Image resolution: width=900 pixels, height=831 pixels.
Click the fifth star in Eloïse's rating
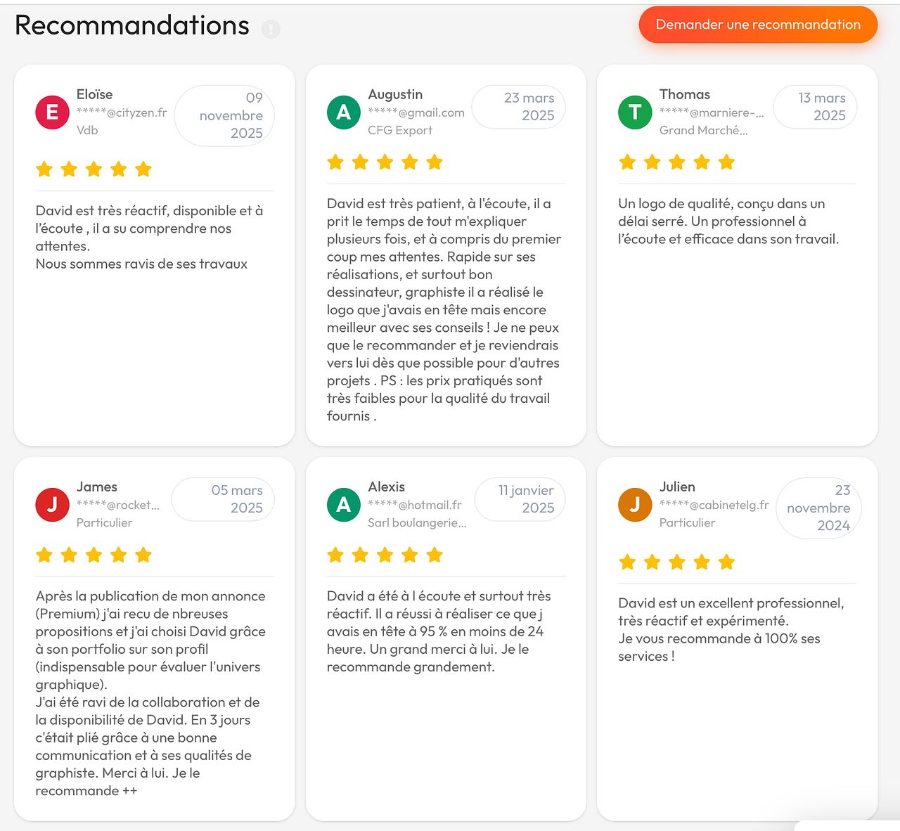[x=143, y=169]
